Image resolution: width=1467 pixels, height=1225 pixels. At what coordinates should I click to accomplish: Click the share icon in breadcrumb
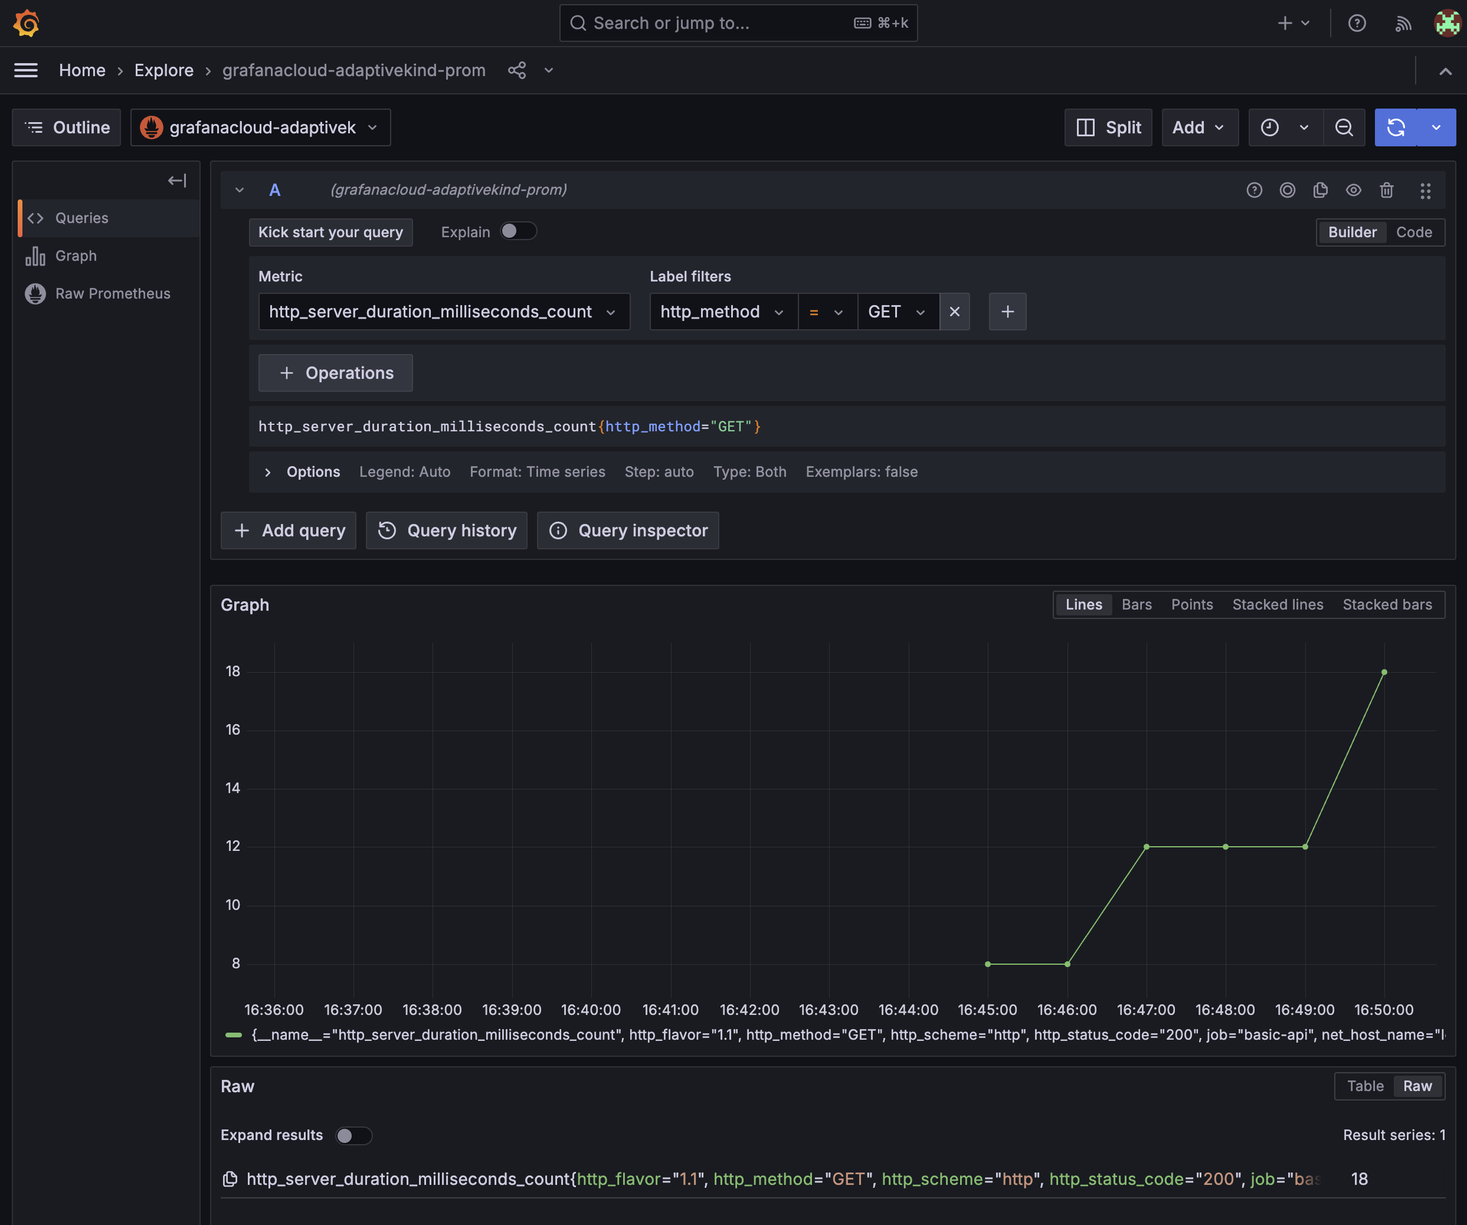point(517,71)
